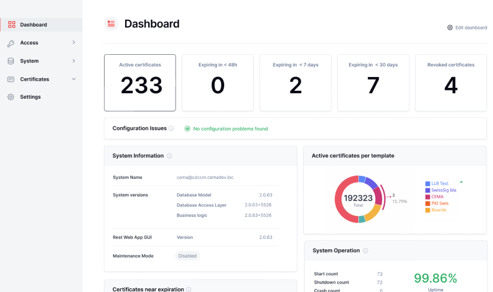Click the Settings gear icon in sidebar

point(11,97)
